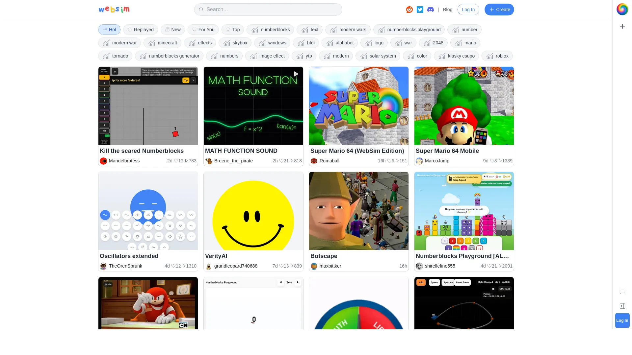Filter by solar system tag

(378, 56)
